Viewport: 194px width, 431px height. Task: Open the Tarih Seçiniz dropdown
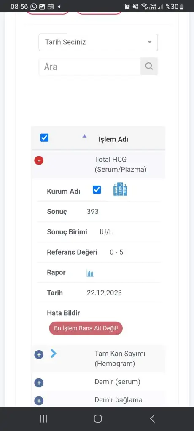coord(98,43)
